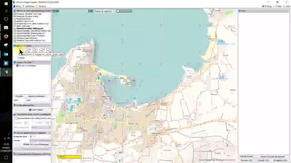The height and width of the screenshot is (163, 291).
Task: Launch Firefox from the taskbar
Action: point(6,36)
